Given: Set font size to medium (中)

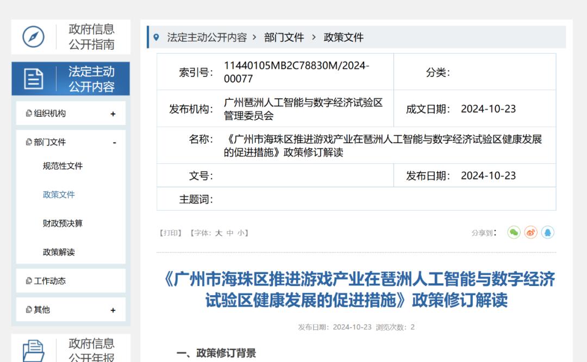Looking at the screenshot, I should 230,233.
